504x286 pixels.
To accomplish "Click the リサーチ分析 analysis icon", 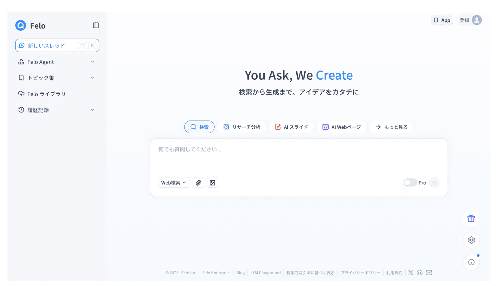I will pyautogui.click(x=226, y=127).
